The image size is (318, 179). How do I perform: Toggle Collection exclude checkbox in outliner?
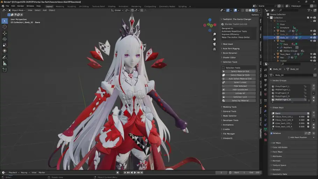click(308, 18)
